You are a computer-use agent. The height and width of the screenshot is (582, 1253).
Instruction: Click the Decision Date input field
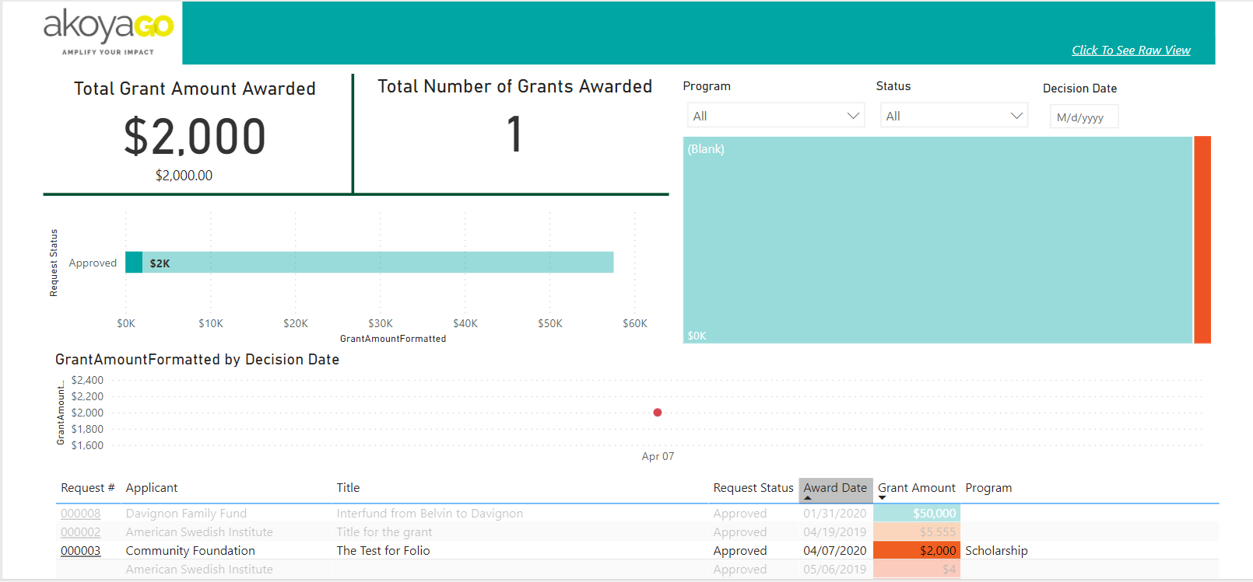point(1084,117)
